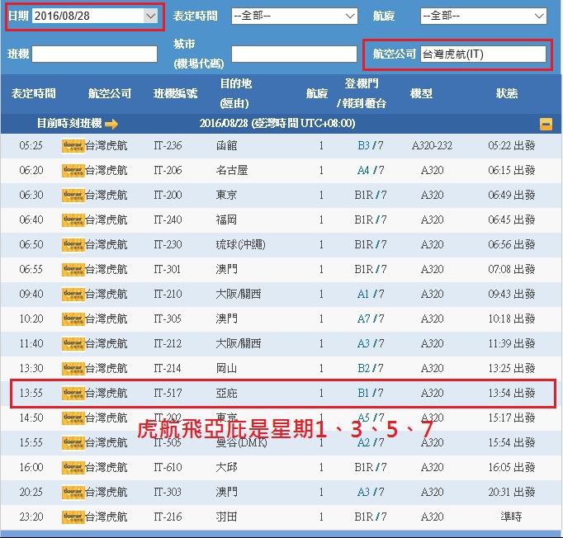This screenshot has width=563, height=538.
Task: Select the status 10:18 出發
Action: [x=511, y=319]
